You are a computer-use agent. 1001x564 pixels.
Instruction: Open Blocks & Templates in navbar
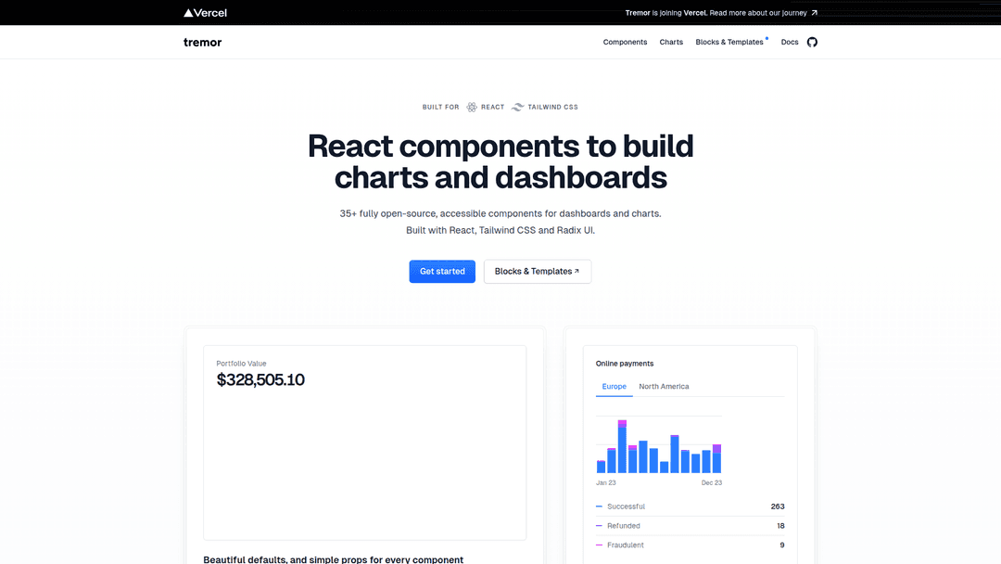pyautogui.click(x=729, y=42)
